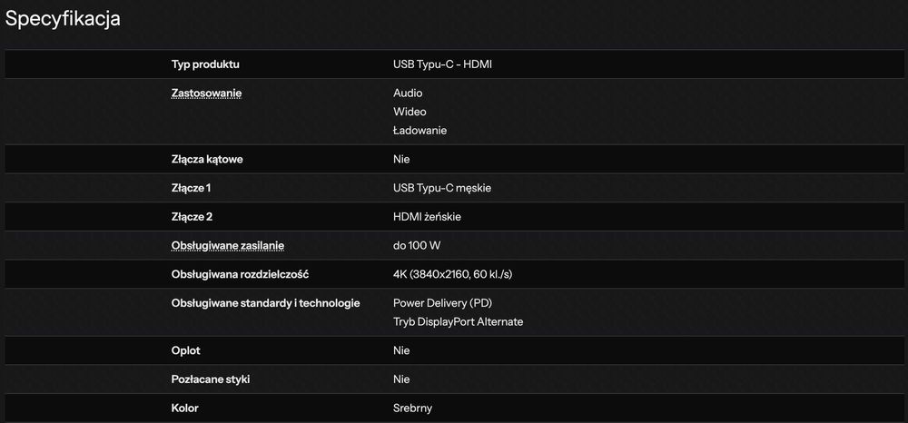Click the 4K (3840x2160, 60 kl./s) resolution value
908x423 pixels.
[459, 274]
